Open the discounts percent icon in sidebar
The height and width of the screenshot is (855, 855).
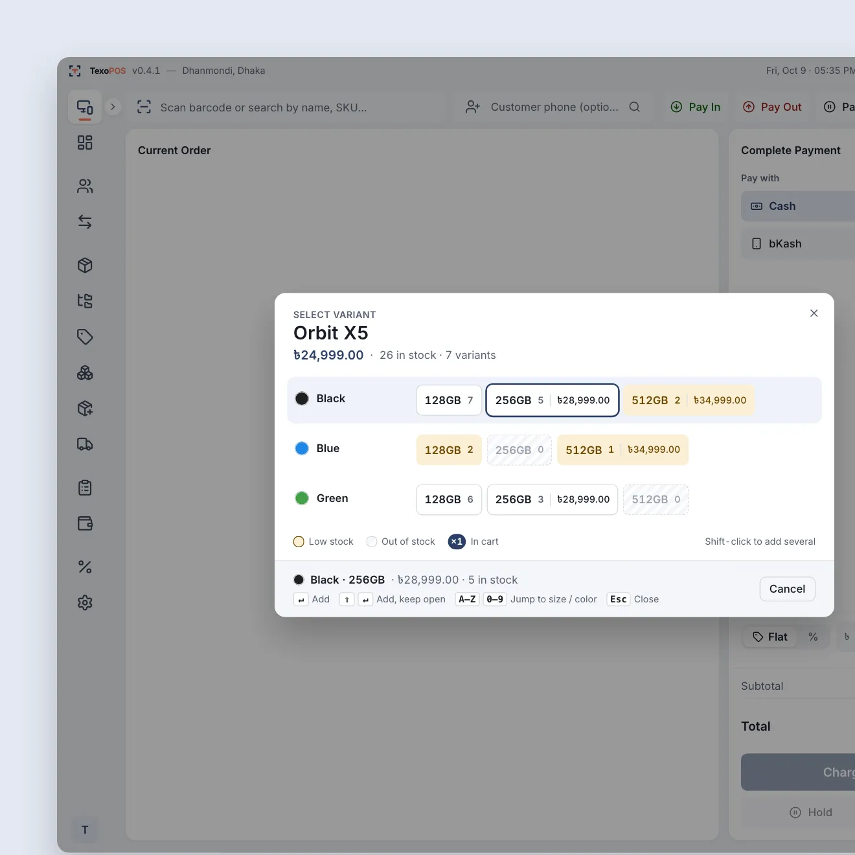coord(85,567)
